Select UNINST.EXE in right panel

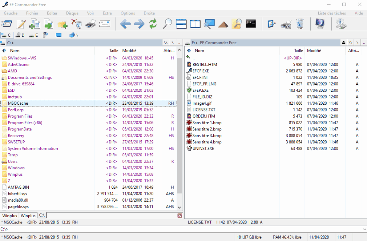click(x=273, y=149)
